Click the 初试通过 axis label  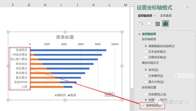[x=21, y=68]
